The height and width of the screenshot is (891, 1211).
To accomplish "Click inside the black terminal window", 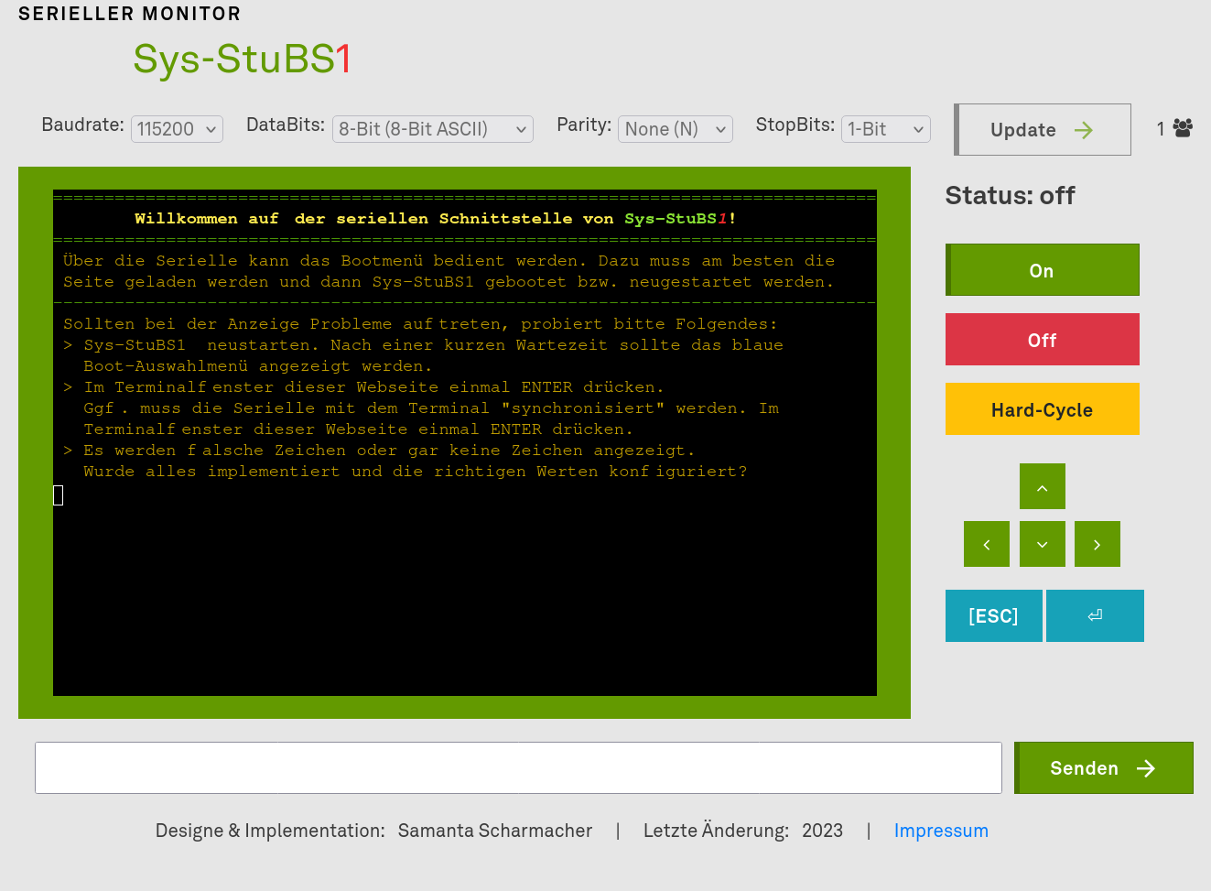I will tap(465, 586).
